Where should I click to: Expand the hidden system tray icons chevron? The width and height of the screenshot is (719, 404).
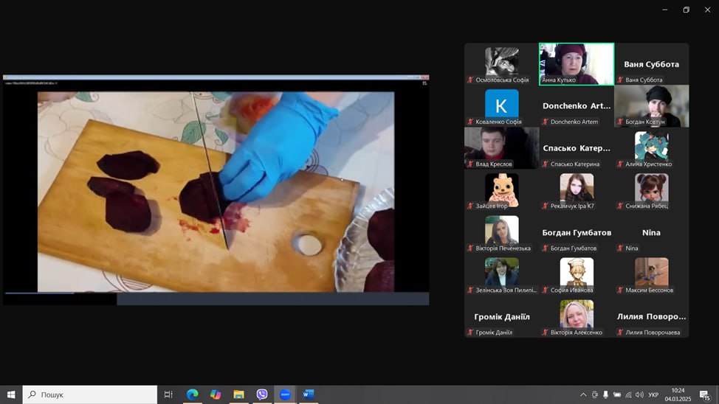pyautogui.click(x=582, y=394)
